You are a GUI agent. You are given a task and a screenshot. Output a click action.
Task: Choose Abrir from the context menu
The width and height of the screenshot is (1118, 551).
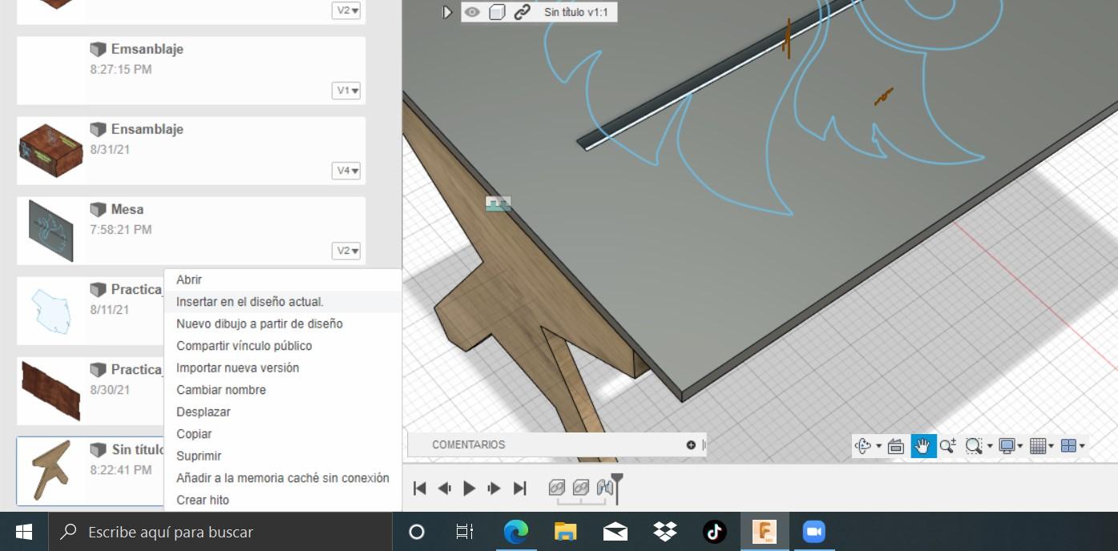189,280
